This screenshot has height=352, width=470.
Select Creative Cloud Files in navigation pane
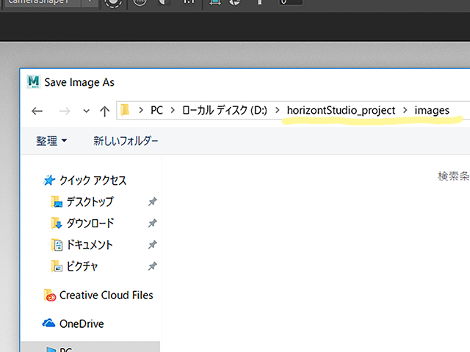pyautogui.click(x=106, y=295)
